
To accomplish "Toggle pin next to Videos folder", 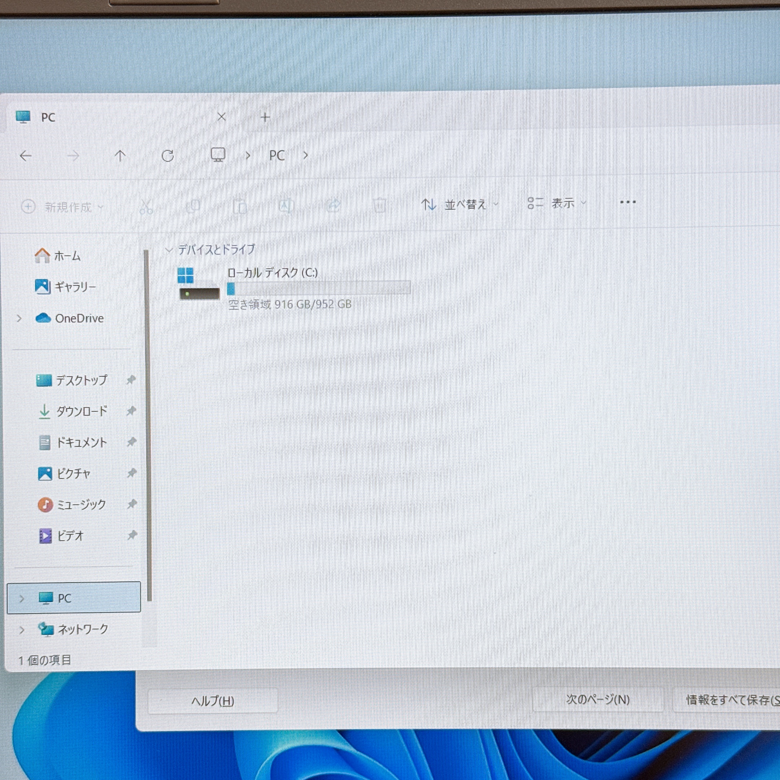I will click(x=132, y=535).
